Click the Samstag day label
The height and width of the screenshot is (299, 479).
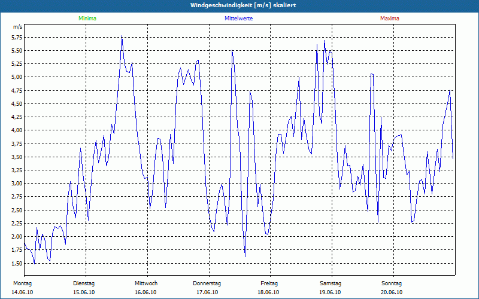331,283
